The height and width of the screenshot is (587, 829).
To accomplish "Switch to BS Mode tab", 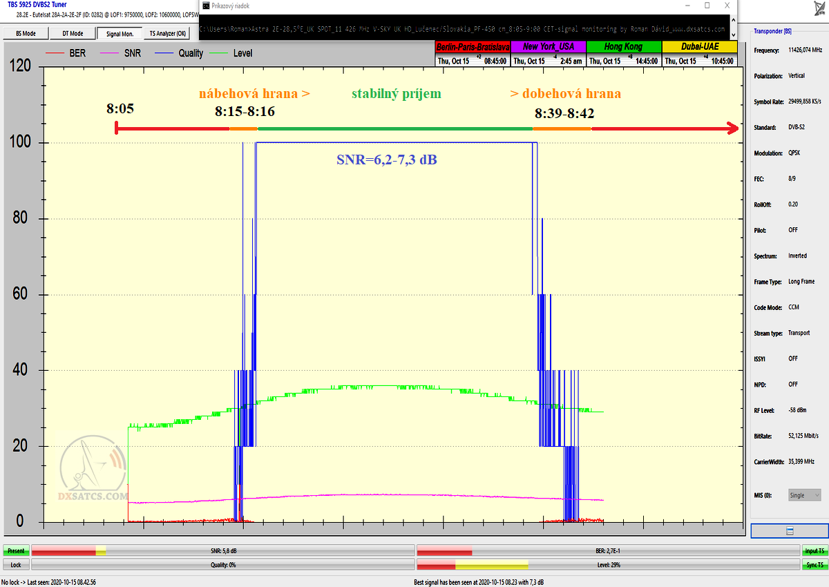I will click(26, 33).
